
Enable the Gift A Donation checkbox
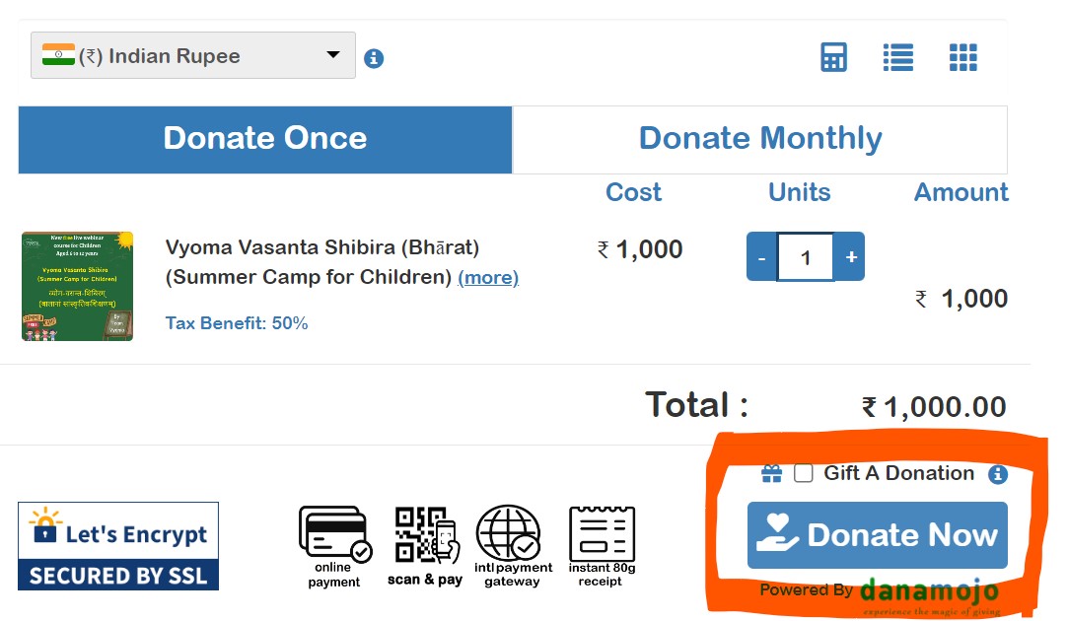click(804, 473)
